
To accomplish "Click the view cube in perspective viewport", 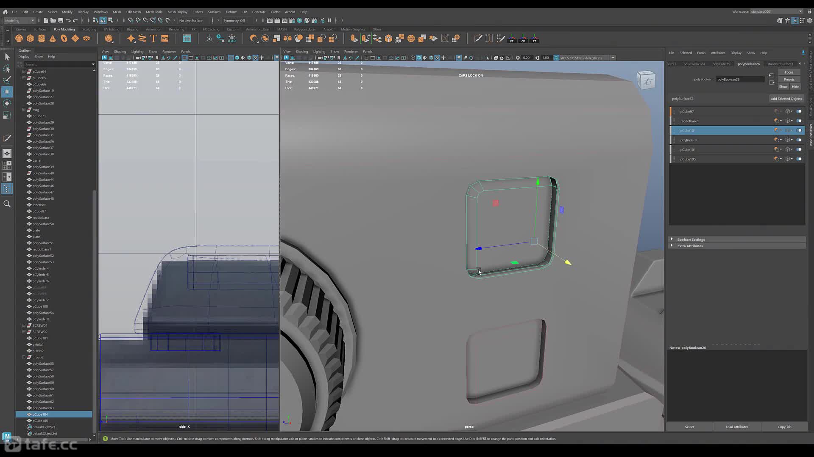I will click(646, 80).
